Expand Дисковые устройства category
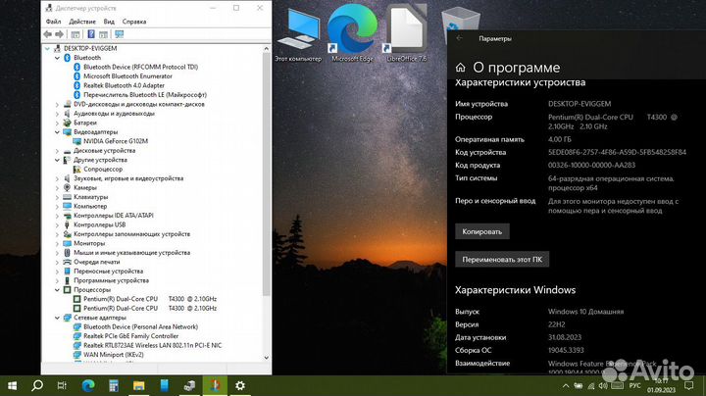 point(57,151)
